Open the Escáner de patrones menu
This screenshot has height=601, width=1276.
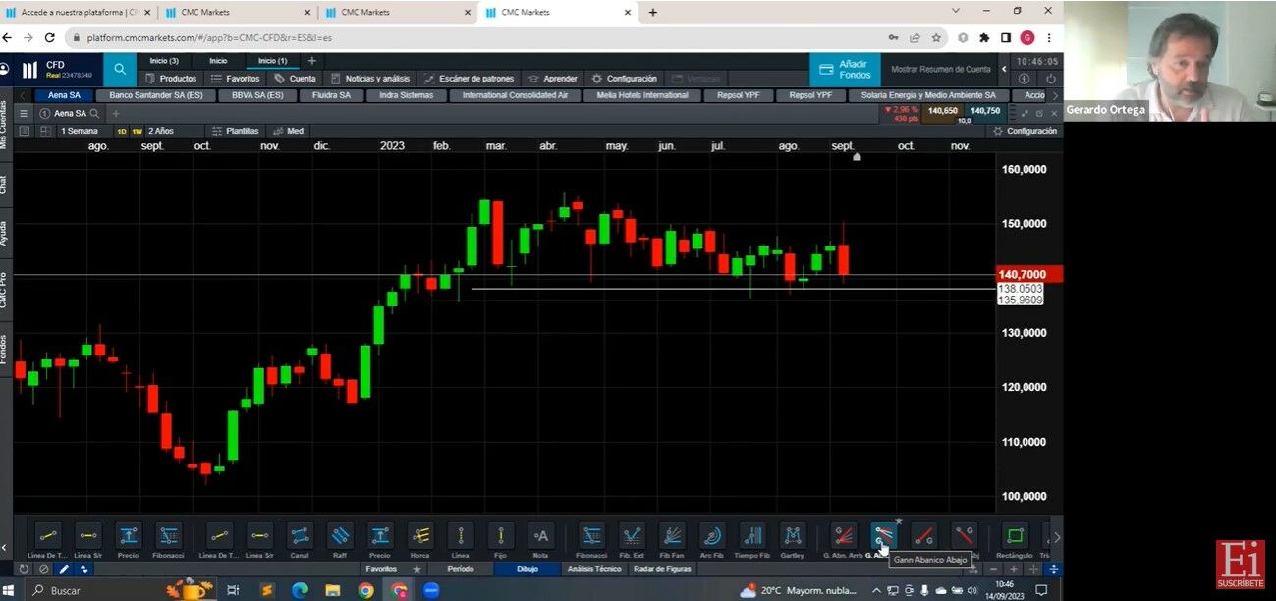click(x=469, y=79)
